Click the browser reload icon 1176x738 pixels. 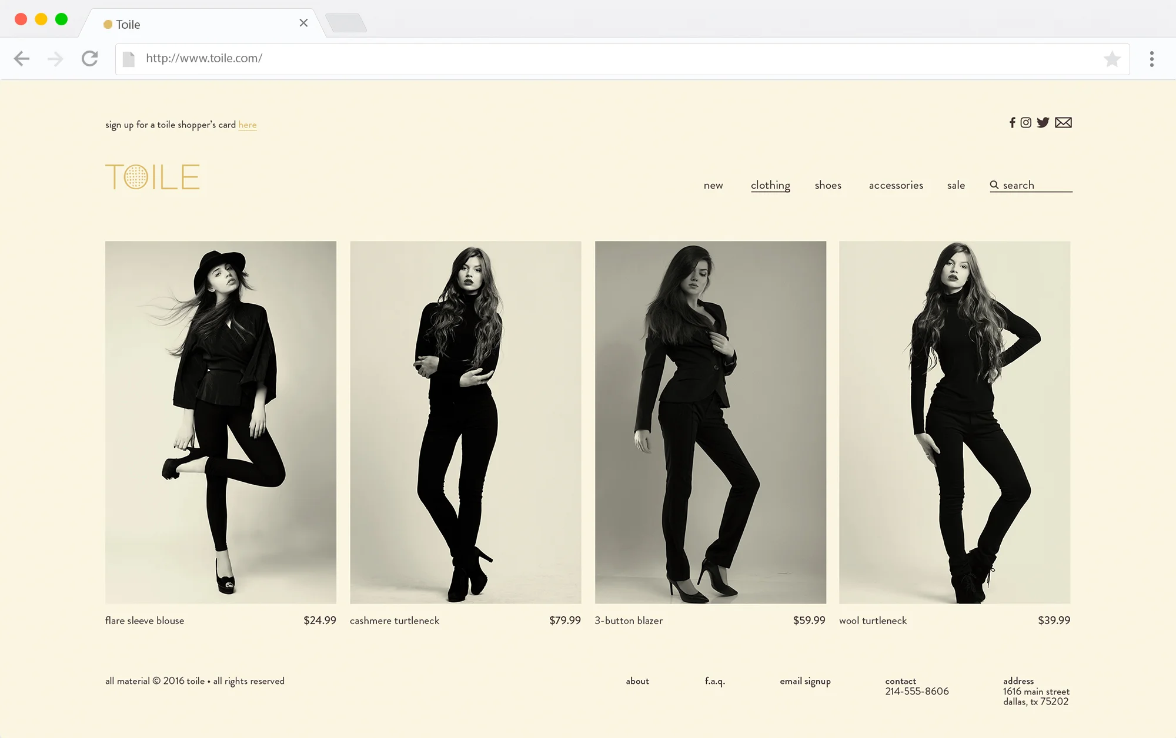tap(89, 58)
